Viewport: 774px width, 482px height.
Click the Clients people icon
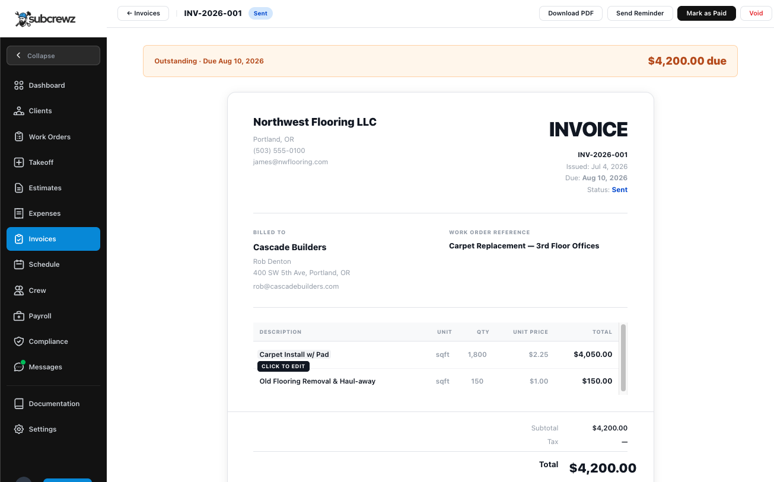[x=19, y=111]
